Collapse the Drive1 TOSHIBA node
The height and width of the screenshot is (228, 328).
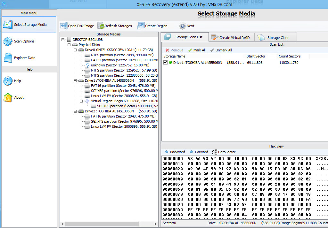tap(75, 80)
